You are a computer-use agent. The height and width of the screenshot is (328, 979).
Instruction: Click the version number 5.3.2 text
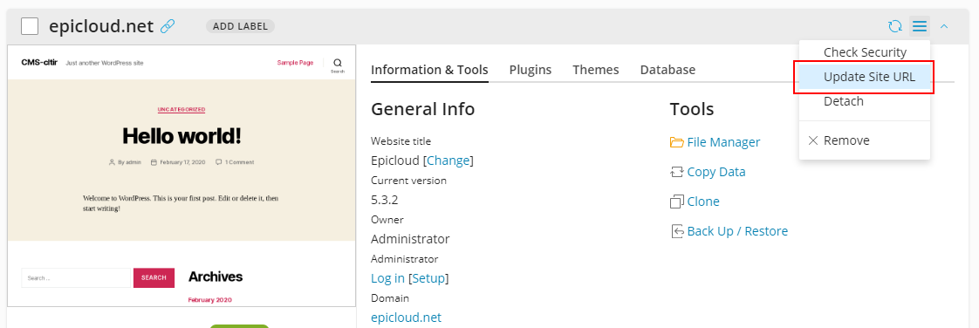point(385,200)
